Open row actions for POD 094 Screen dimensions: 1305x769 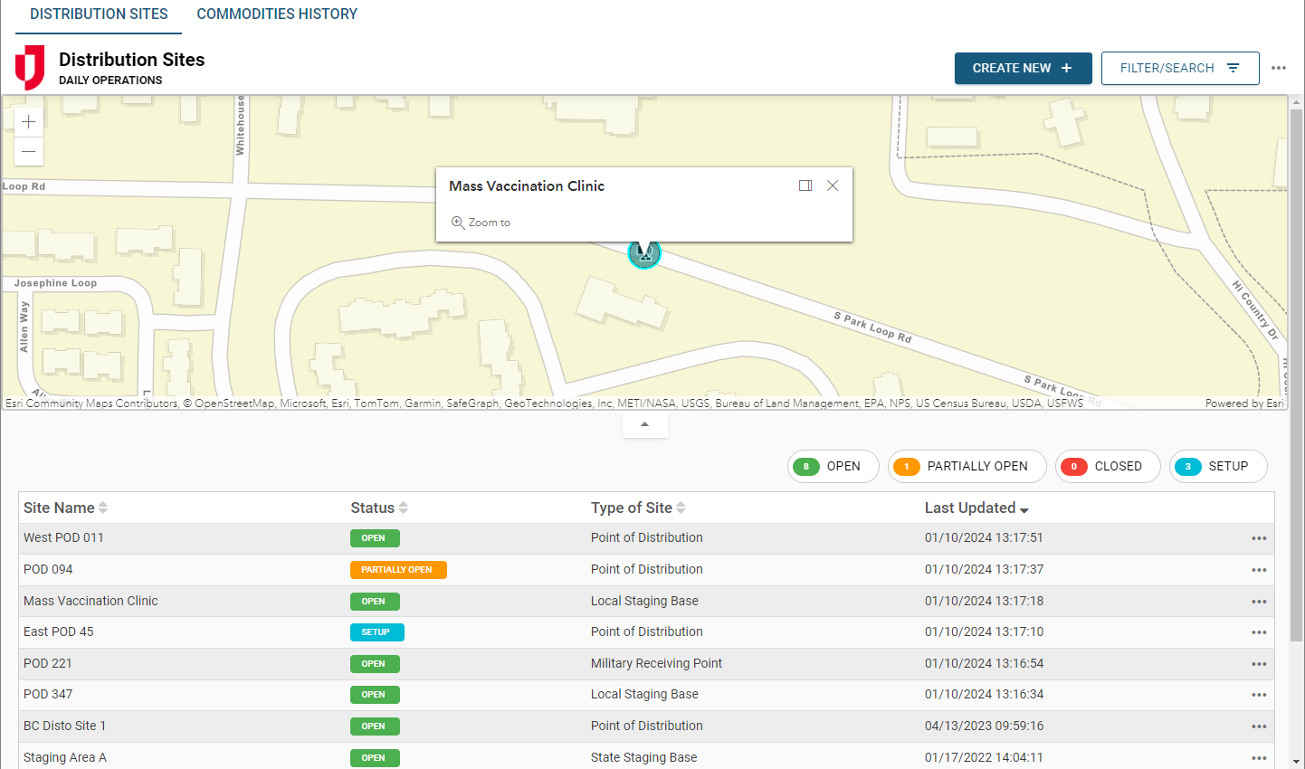pyautogui.click(x=1259, y=569)
